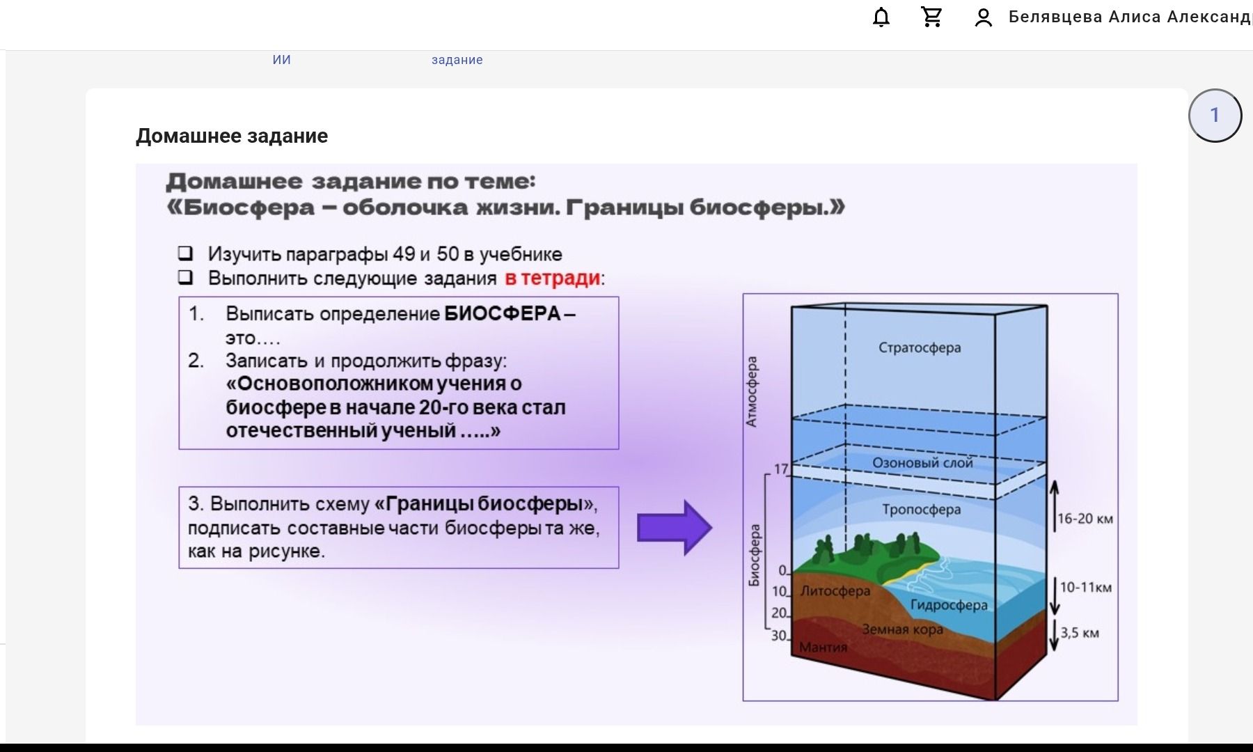Click the 10-11км depth arrow
The width and height of the screenshot is (1253, 752).
(1054, 596)
